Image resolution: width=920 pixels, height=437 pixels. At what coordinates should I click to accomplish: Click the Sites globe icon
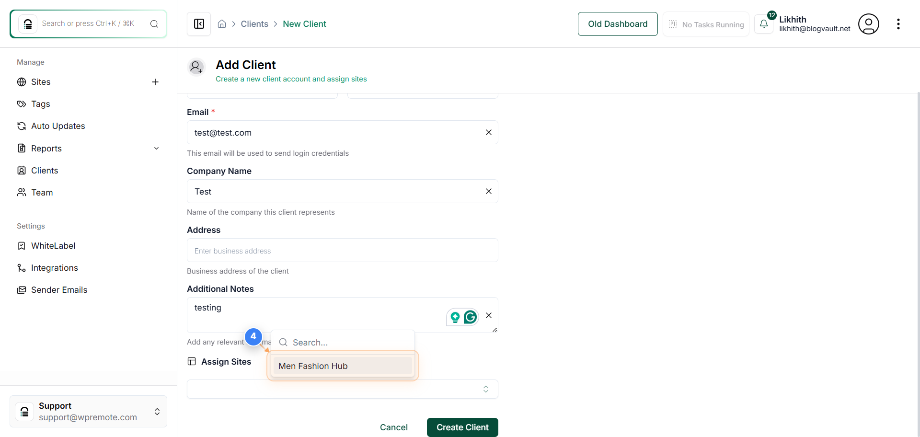[x=21, y=82]
